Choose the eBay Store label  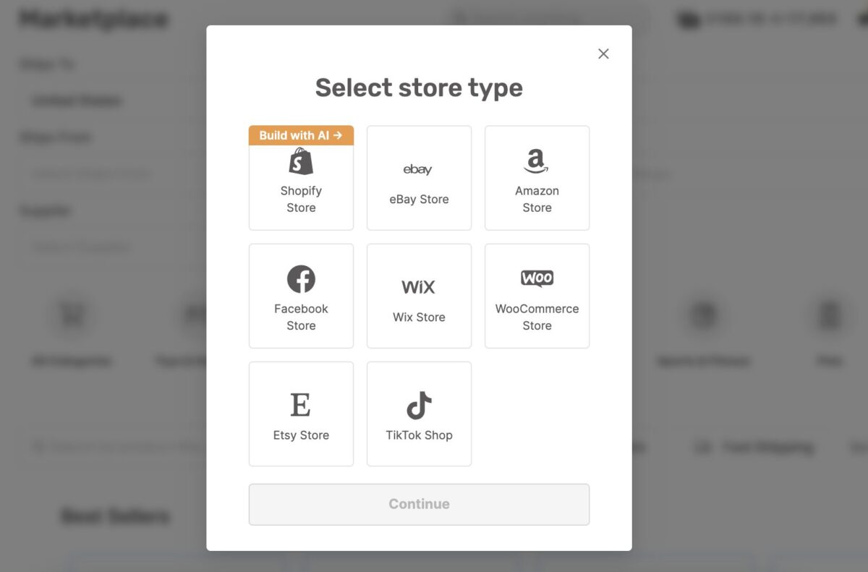pyautogui.click(x=419, y=199)
